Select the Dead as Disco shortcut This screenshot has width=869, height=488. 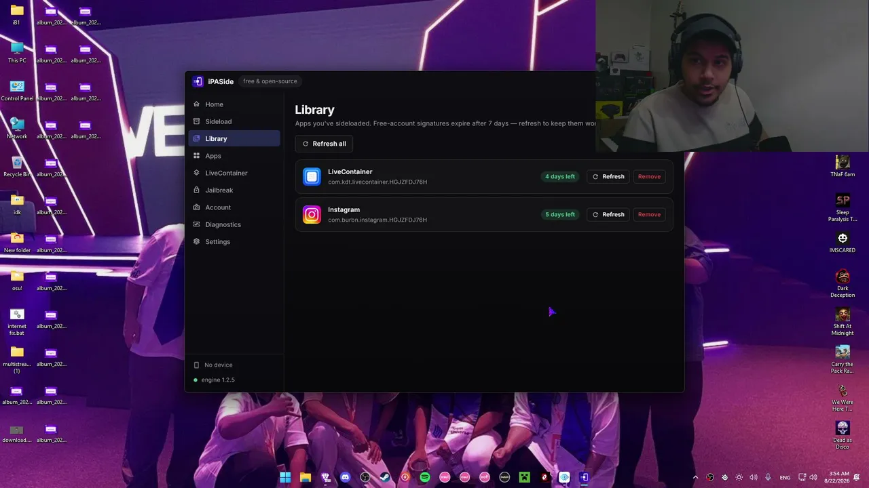(843, 436)
